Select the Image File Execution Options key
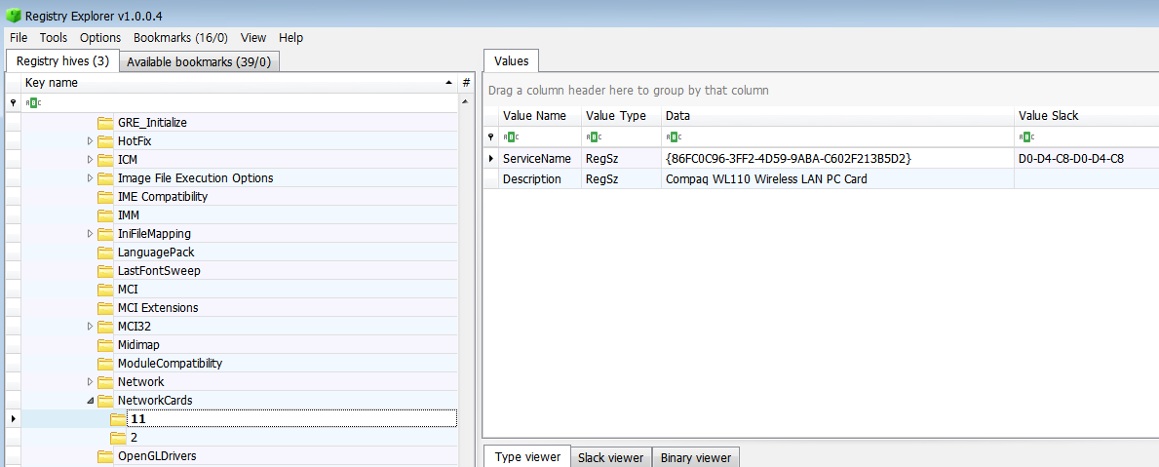The width and height of the screenshot is (1159, 467). pyautogui.click(x=195, y=178)
